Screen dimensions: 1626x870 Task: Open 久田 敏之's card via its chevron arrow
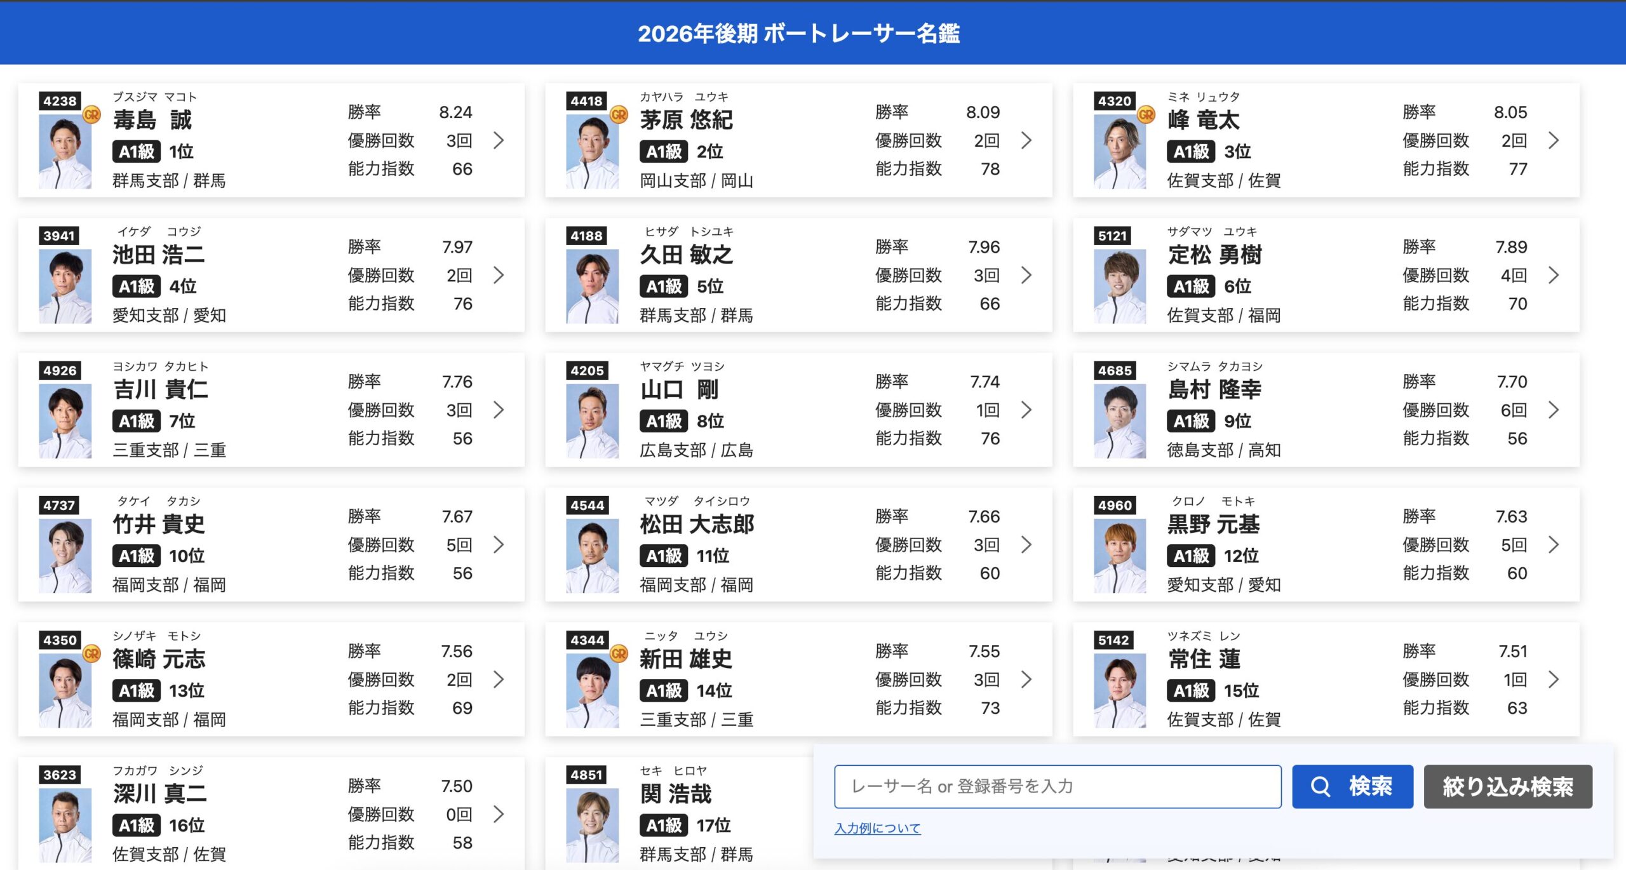tap(1026, 275)
